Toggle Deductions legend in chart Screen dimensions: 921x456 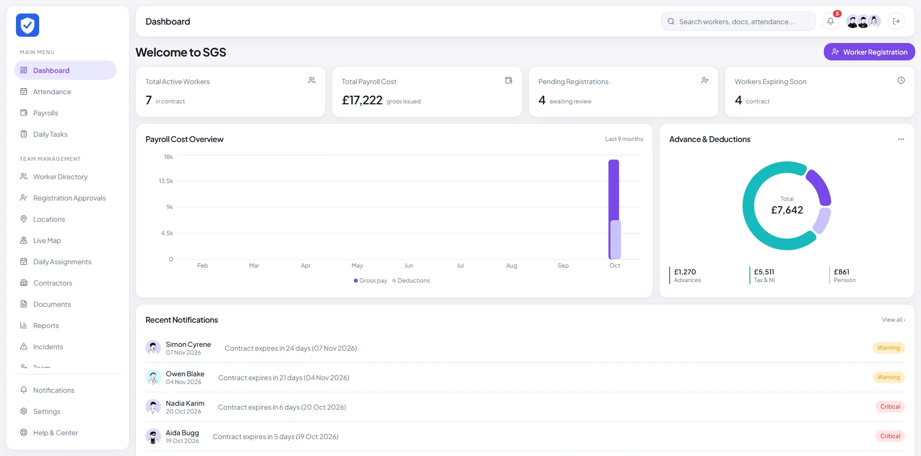click(x=411, y=281)
